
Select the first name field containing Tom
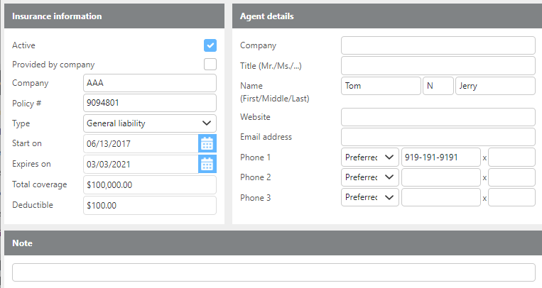pos(381,86)
